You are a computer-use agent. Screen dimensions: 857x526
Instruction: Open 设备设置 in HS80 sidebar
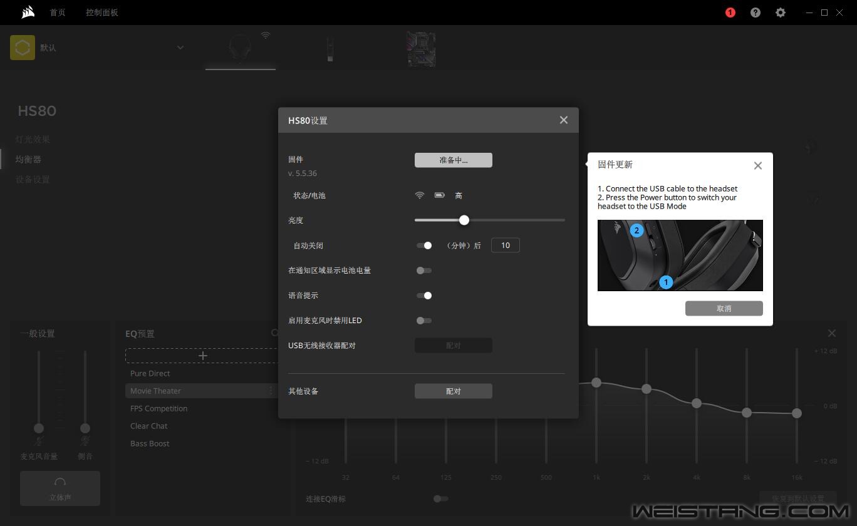(x=33, y=179)
